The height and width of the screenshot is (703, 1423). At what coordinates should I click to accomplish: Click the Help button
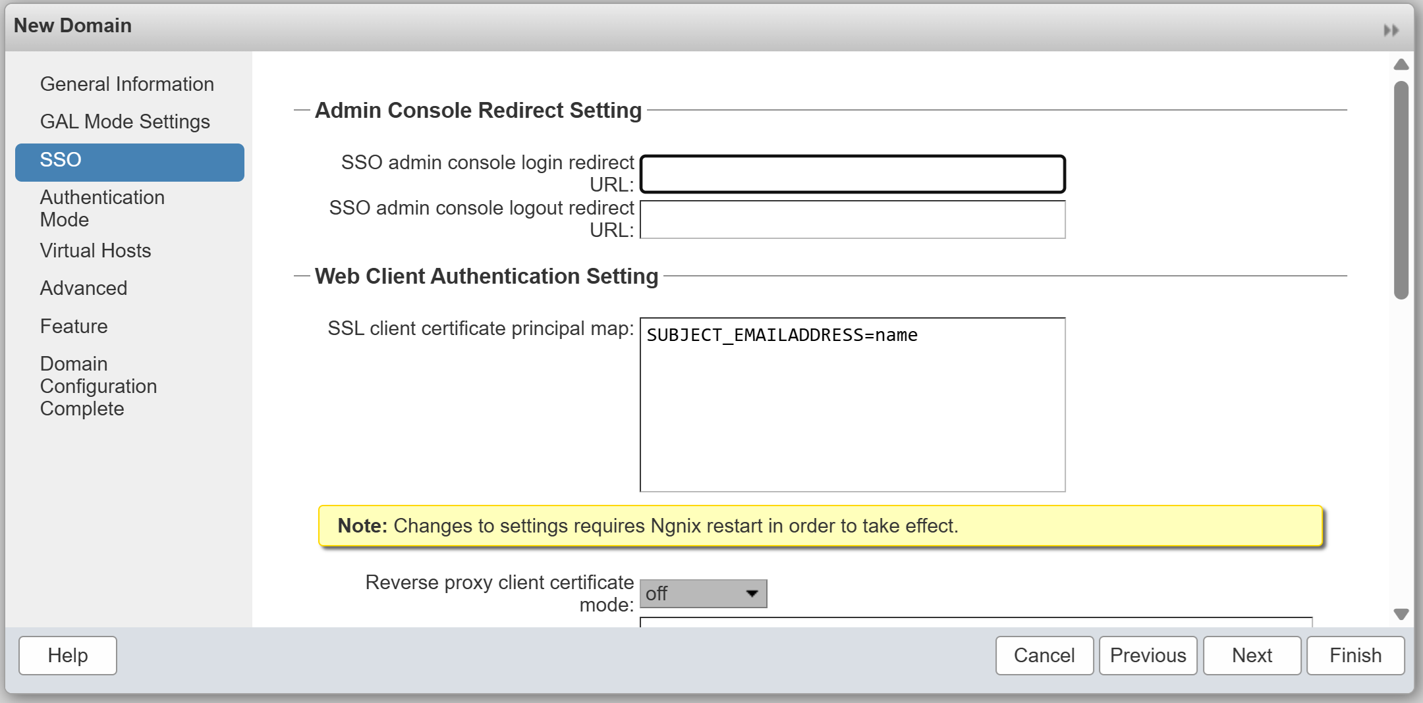68,656
